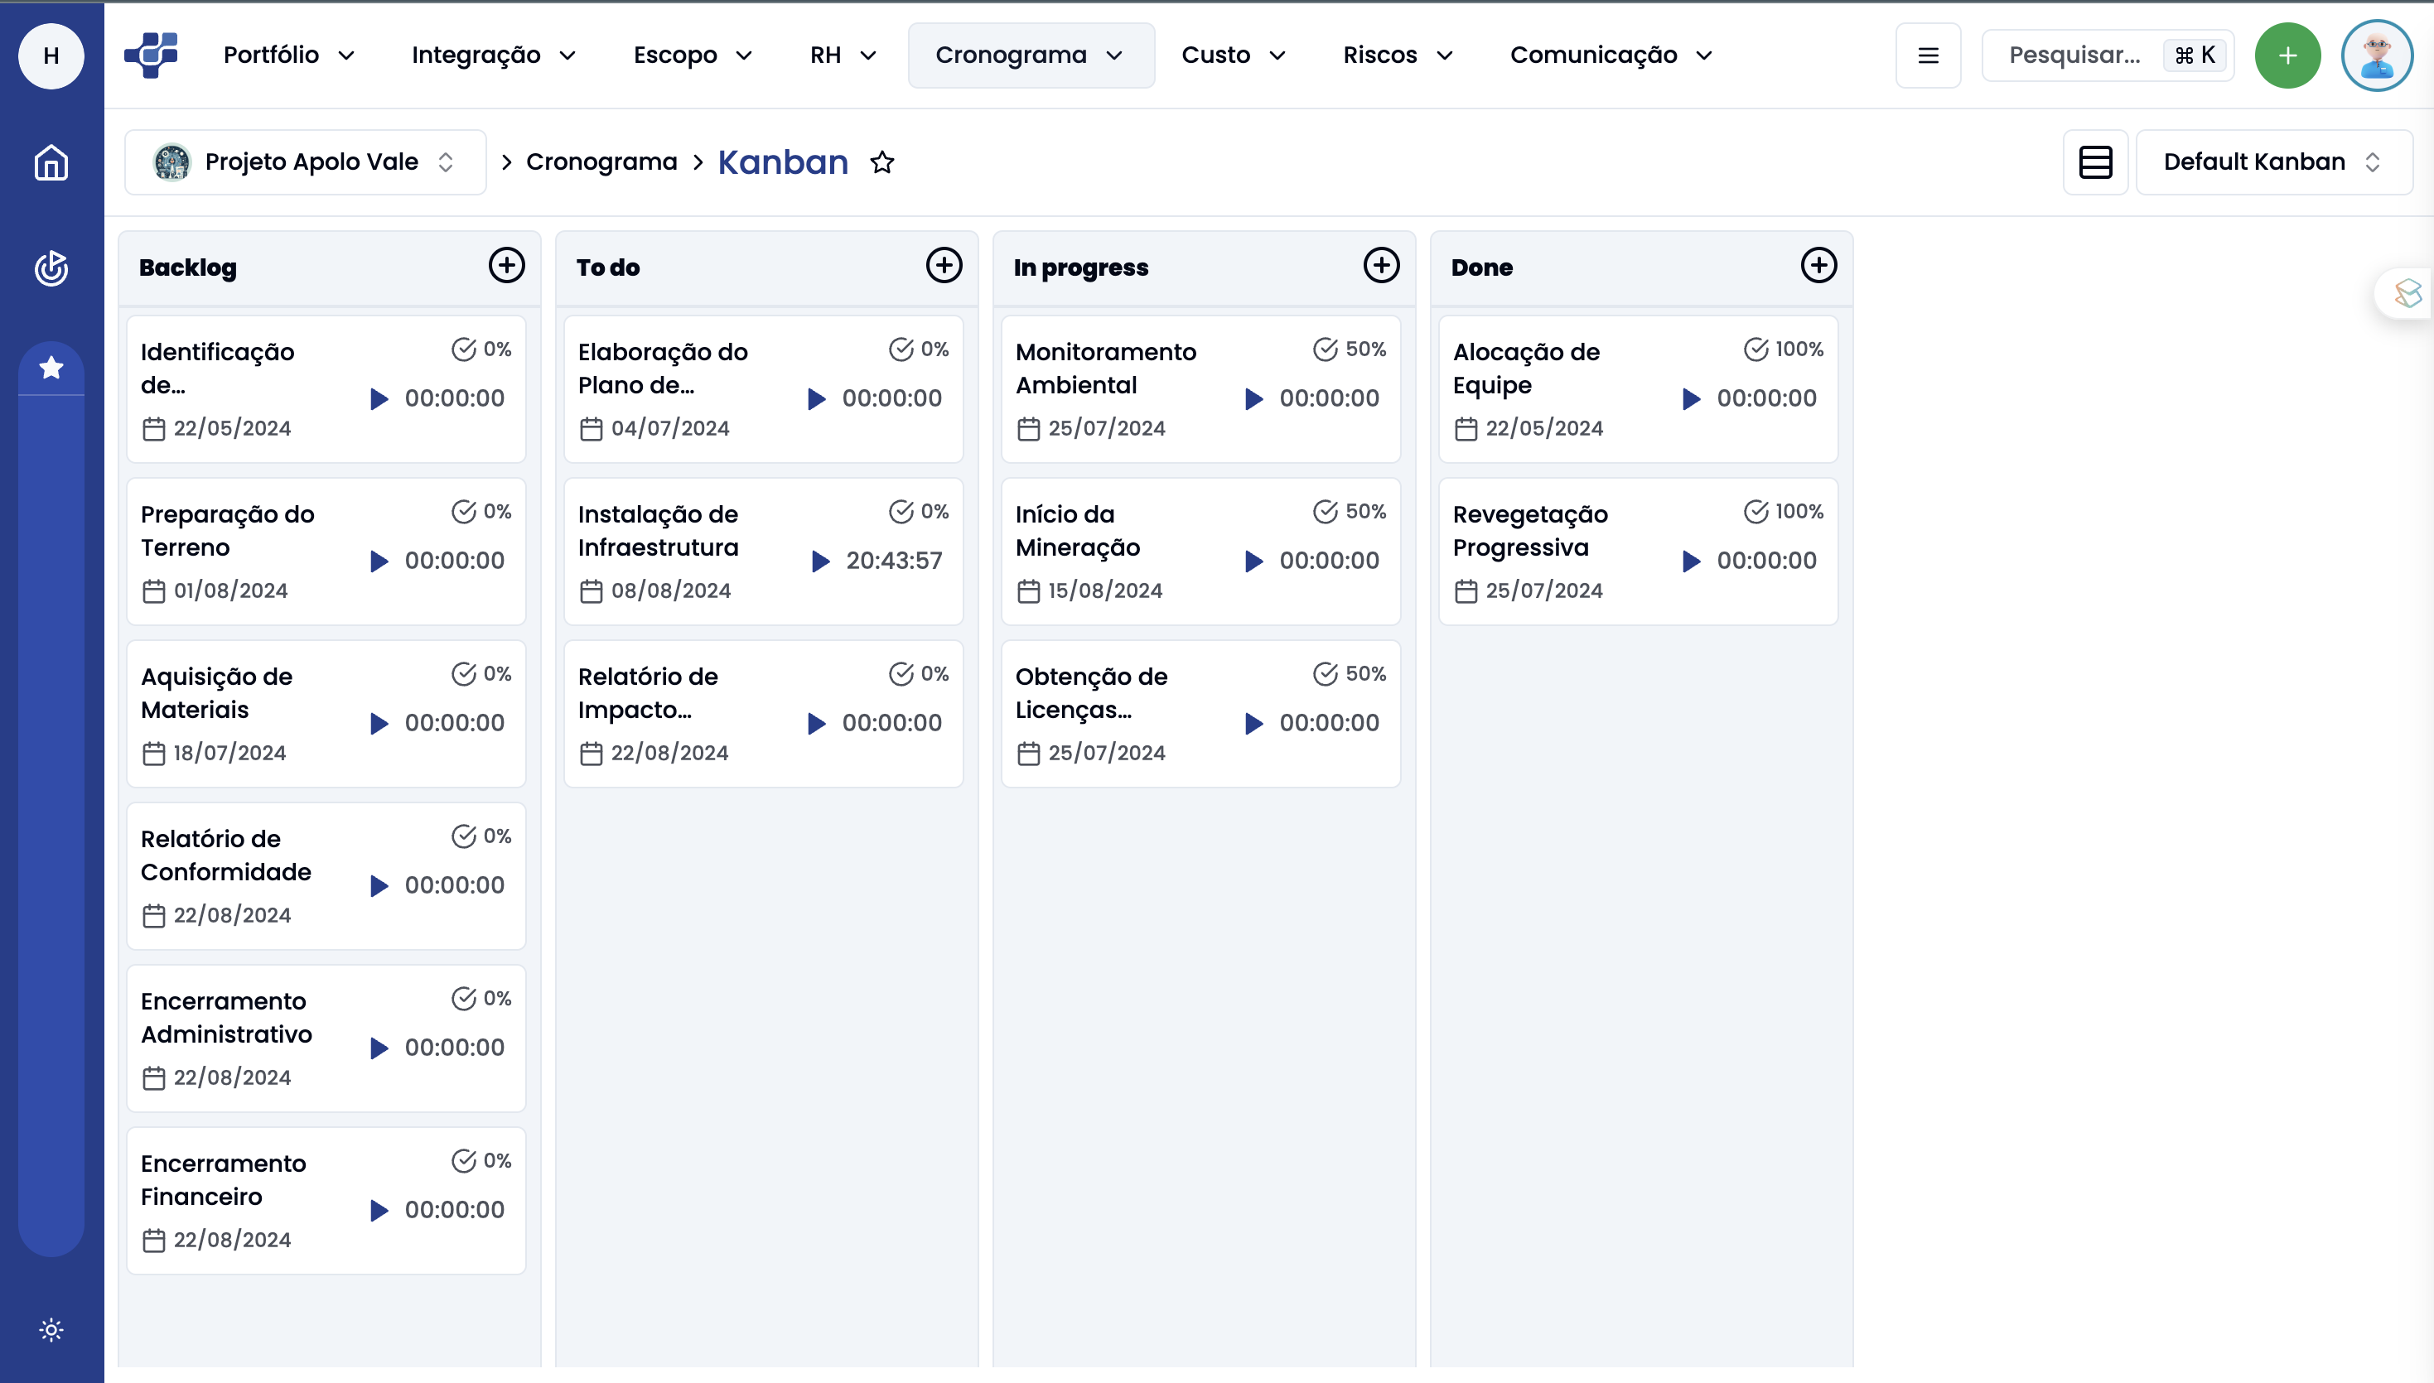Screen dimensions: 2434x1383
Task: Click the H workspace avatar
Action: [51, 55]
